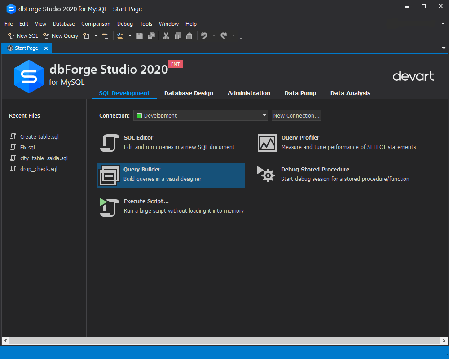Click the Redo arrow icon
The image size is (449, 359).
point(223,35)
